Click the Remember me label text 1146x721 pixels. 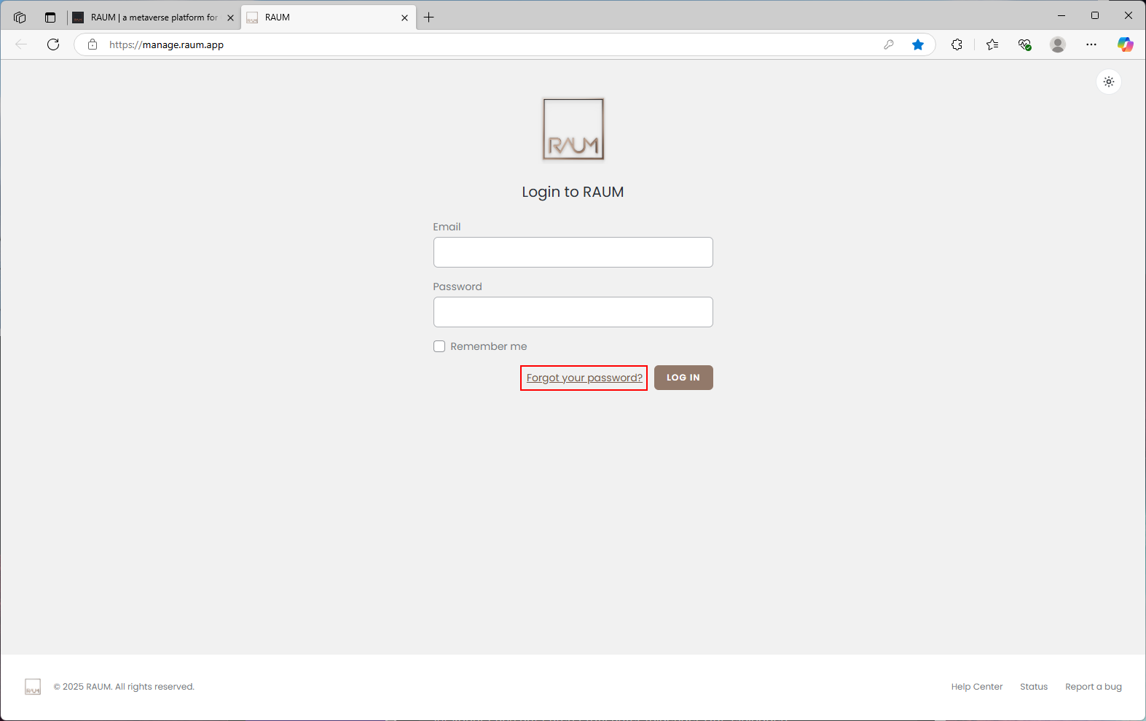(x=489, y=346)
